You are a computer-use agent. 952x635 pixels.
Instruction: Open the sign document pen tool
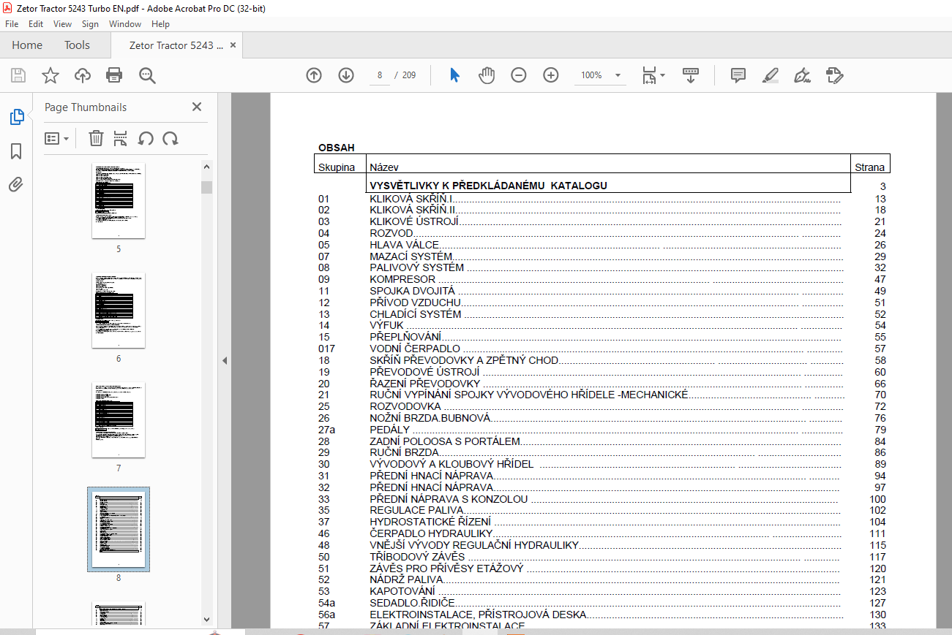pyautogui.click(x=802, y=75)
